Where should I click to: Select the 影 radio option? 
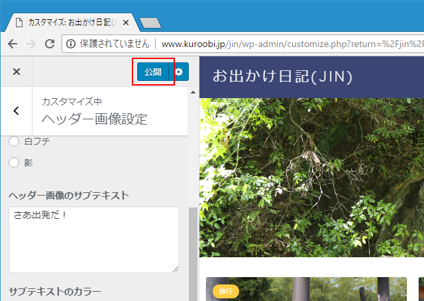point(14,162)
